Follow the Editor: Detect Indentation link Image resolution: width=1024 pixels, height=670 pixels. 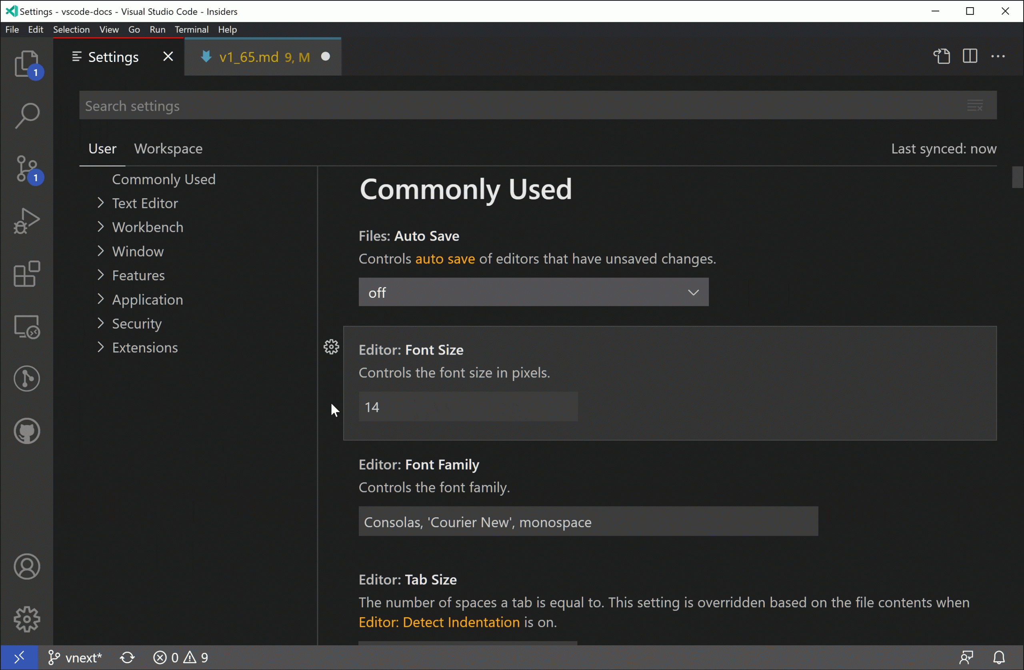coord(439,623)
